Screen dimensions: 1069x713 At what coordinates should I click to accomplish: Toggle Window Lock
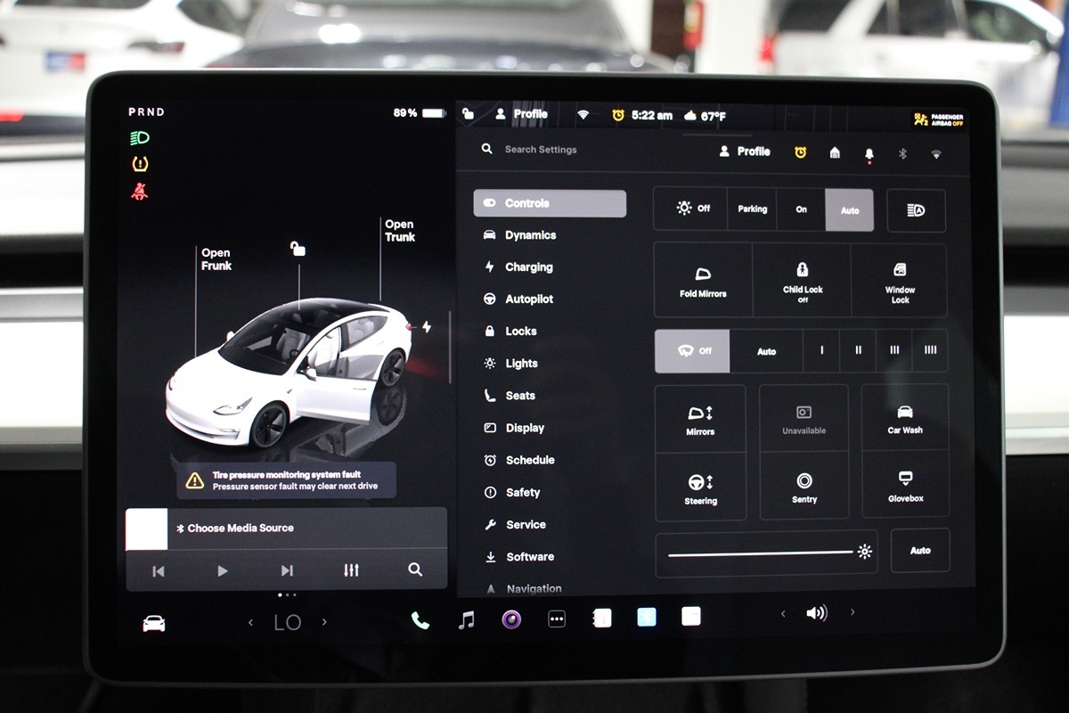pos(900,281)
